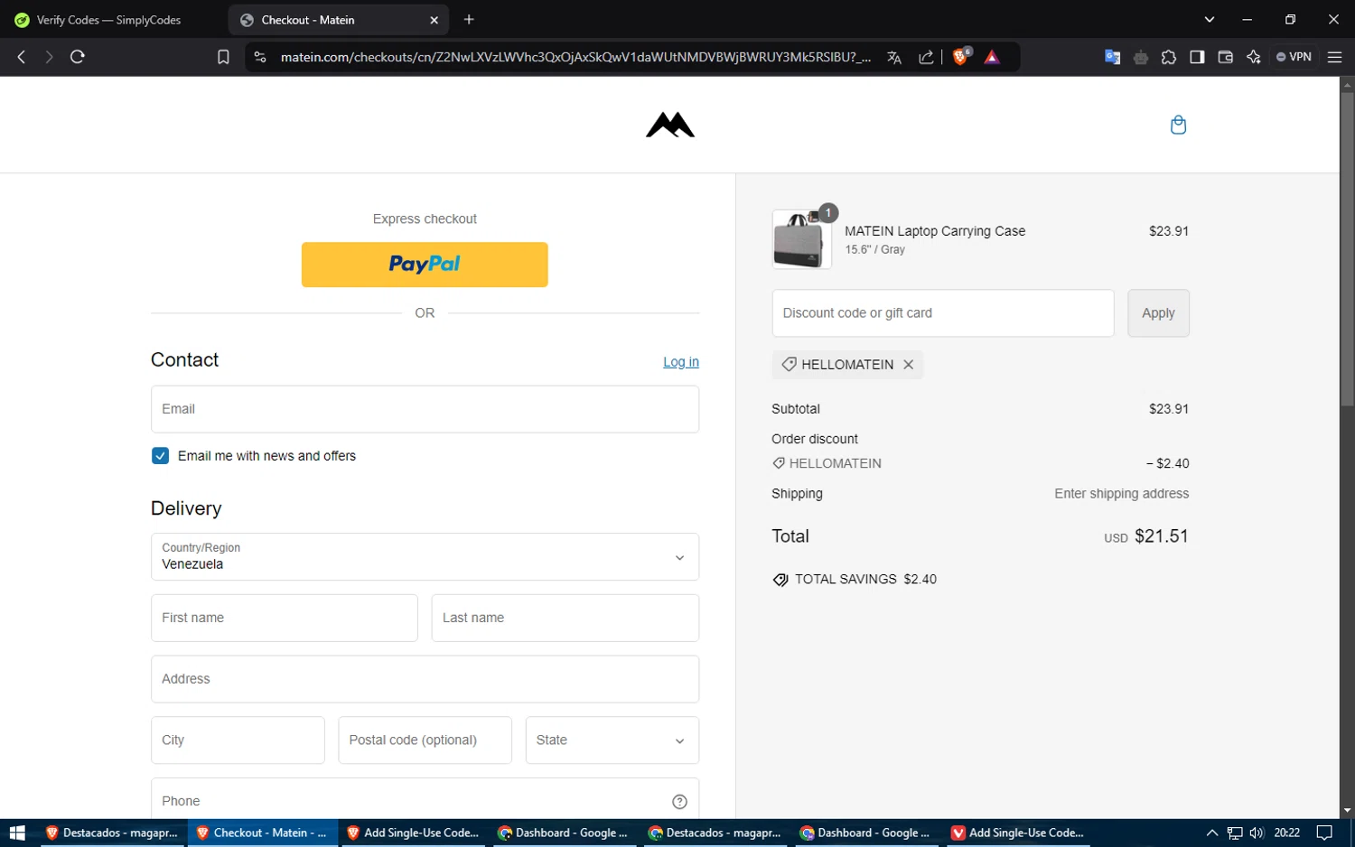1355x847 pixels.
Task: Pay with PayPal express checkout
Action: click(425, 265)
